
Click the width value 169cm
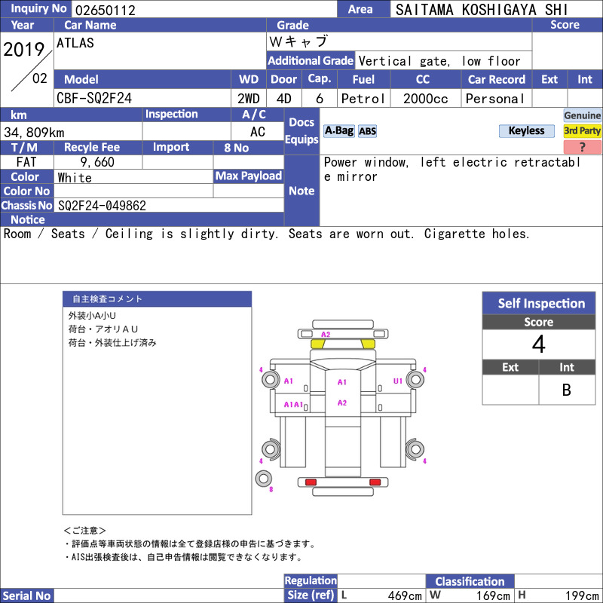pyautogui.click(x=493, y=595)
